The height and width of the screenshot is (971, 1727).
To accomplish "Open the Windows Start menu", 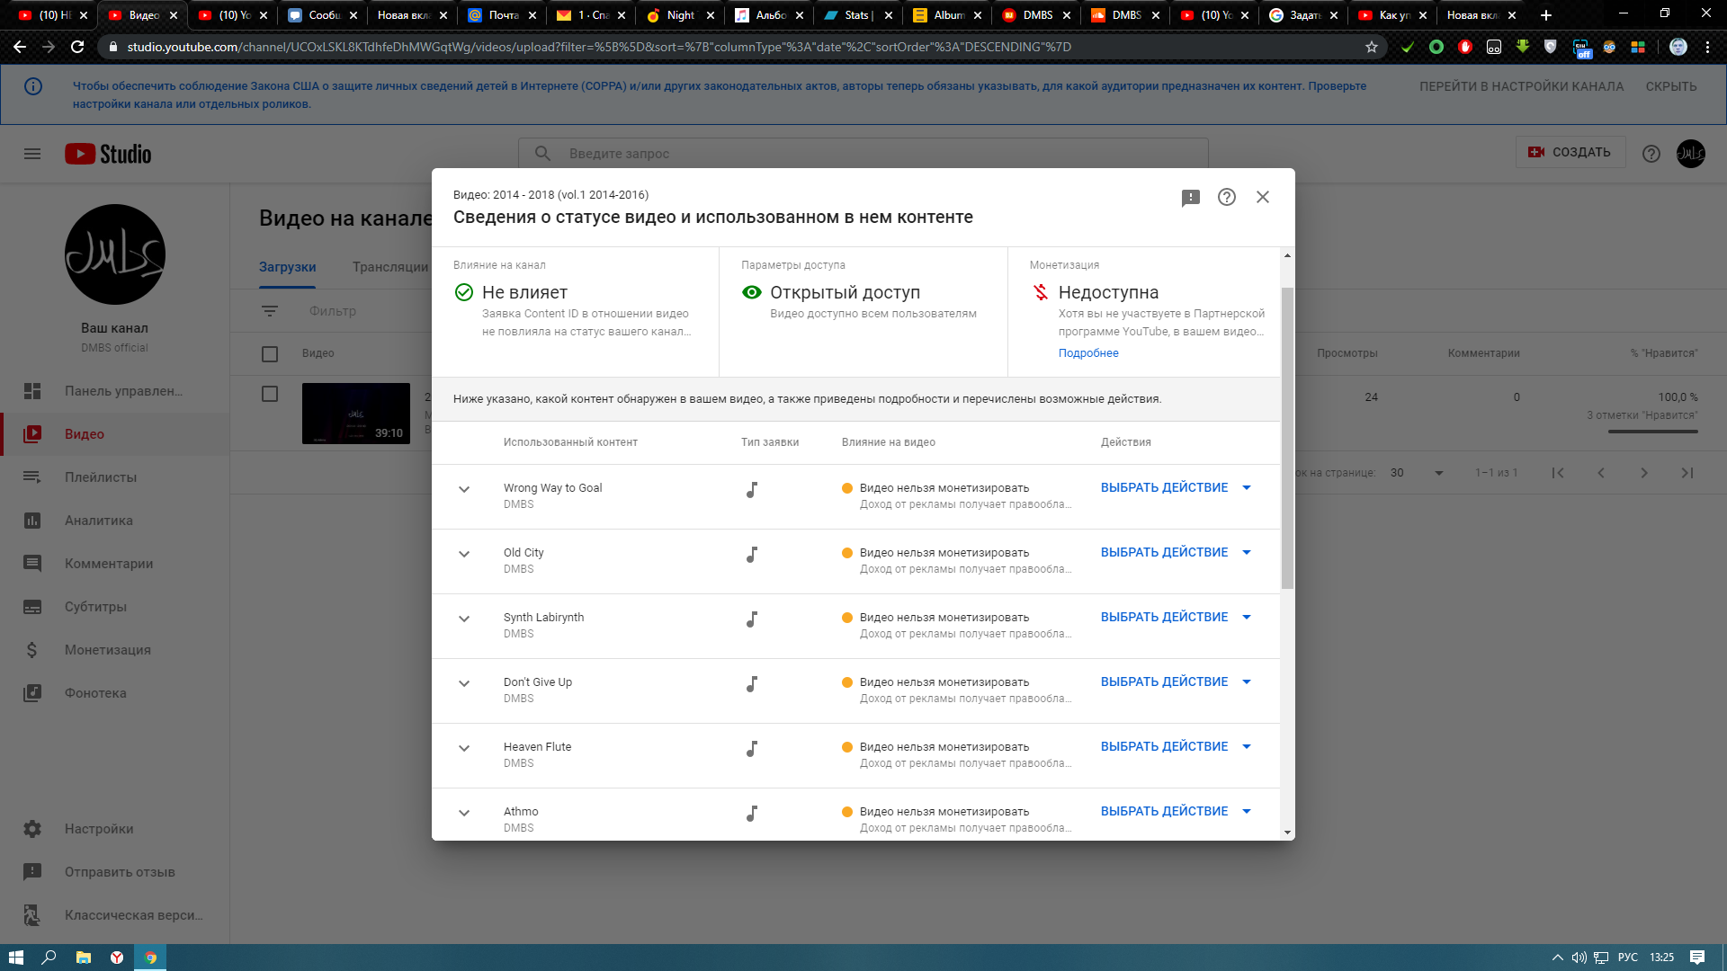I will point(15,958).
